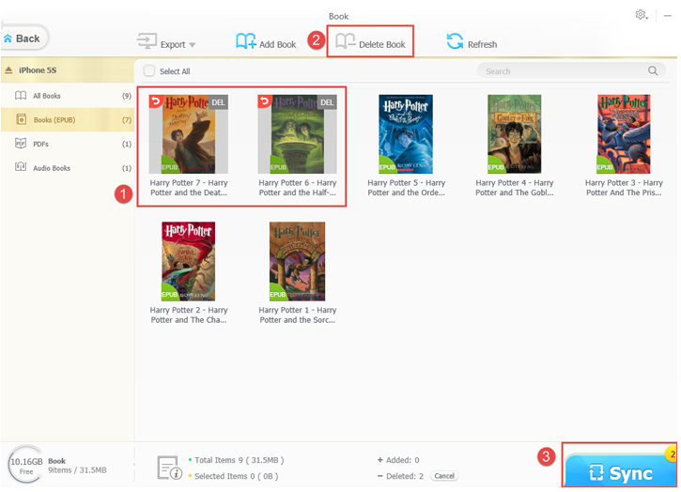Viewport: 681px width, 492px height.
Task: Select the Harry Potter 6 cover
Action: click(297, 134)
